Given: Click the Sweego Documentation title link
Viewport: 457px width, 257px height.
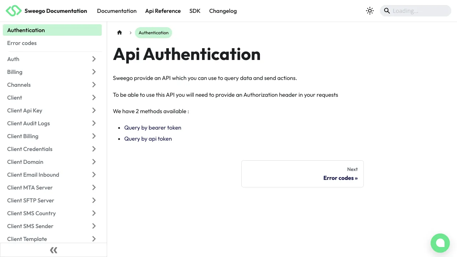Looking at the screenshot, I should 56,11.
